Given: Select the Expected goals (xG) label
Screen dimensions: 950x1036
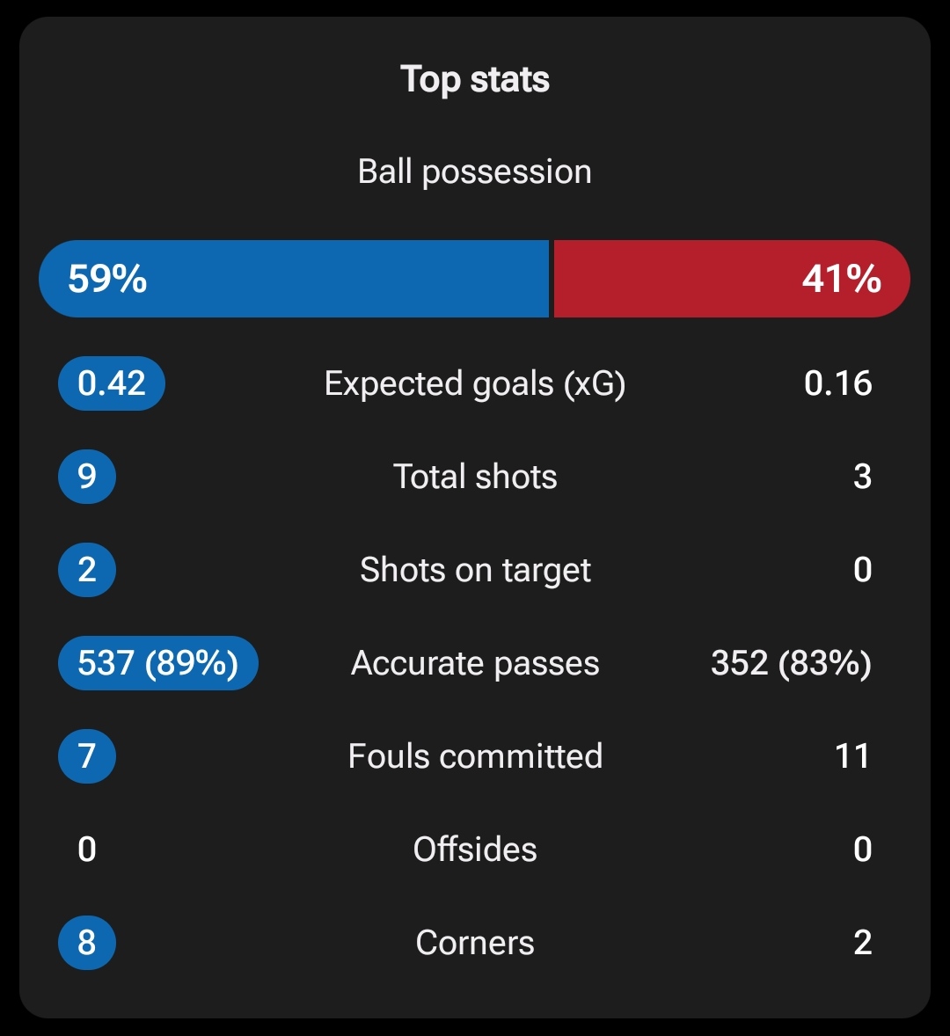Looking at the screenshot, I should click(x=475, y=383).
